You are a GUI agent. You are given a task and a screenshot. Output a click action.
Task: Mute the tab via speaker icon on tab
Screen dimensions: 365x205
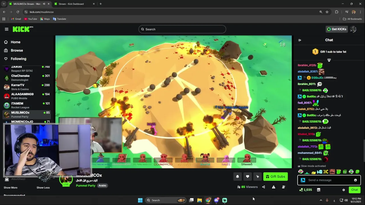point(44,4)
